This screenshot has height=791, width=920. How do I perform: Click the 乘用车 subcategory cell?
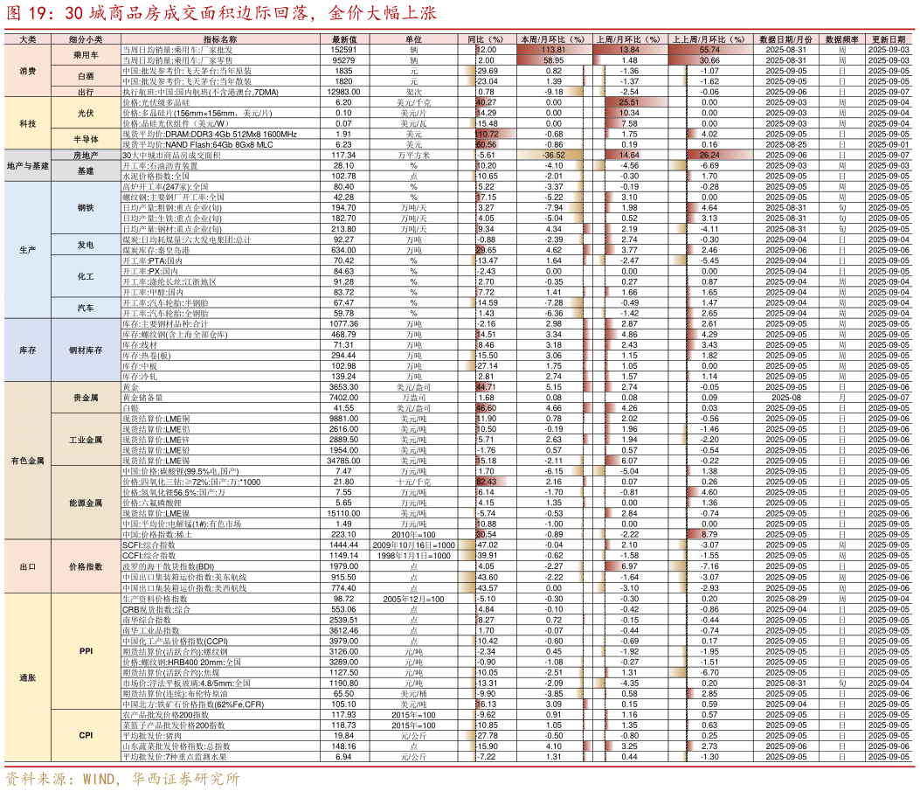(86, 54)
